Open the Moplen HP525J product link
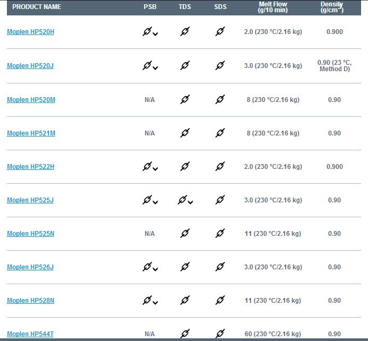 [30, 200]
